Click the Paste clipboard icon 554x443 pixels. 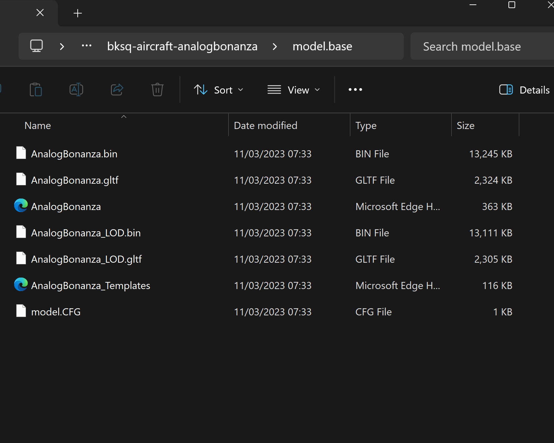click(36, 90)
